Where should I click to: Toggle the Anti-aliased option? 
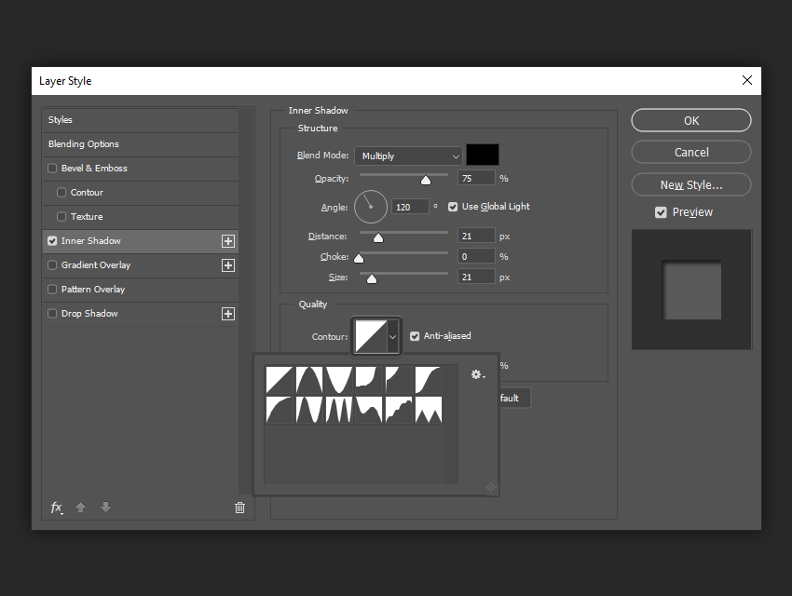coord(413,336)
